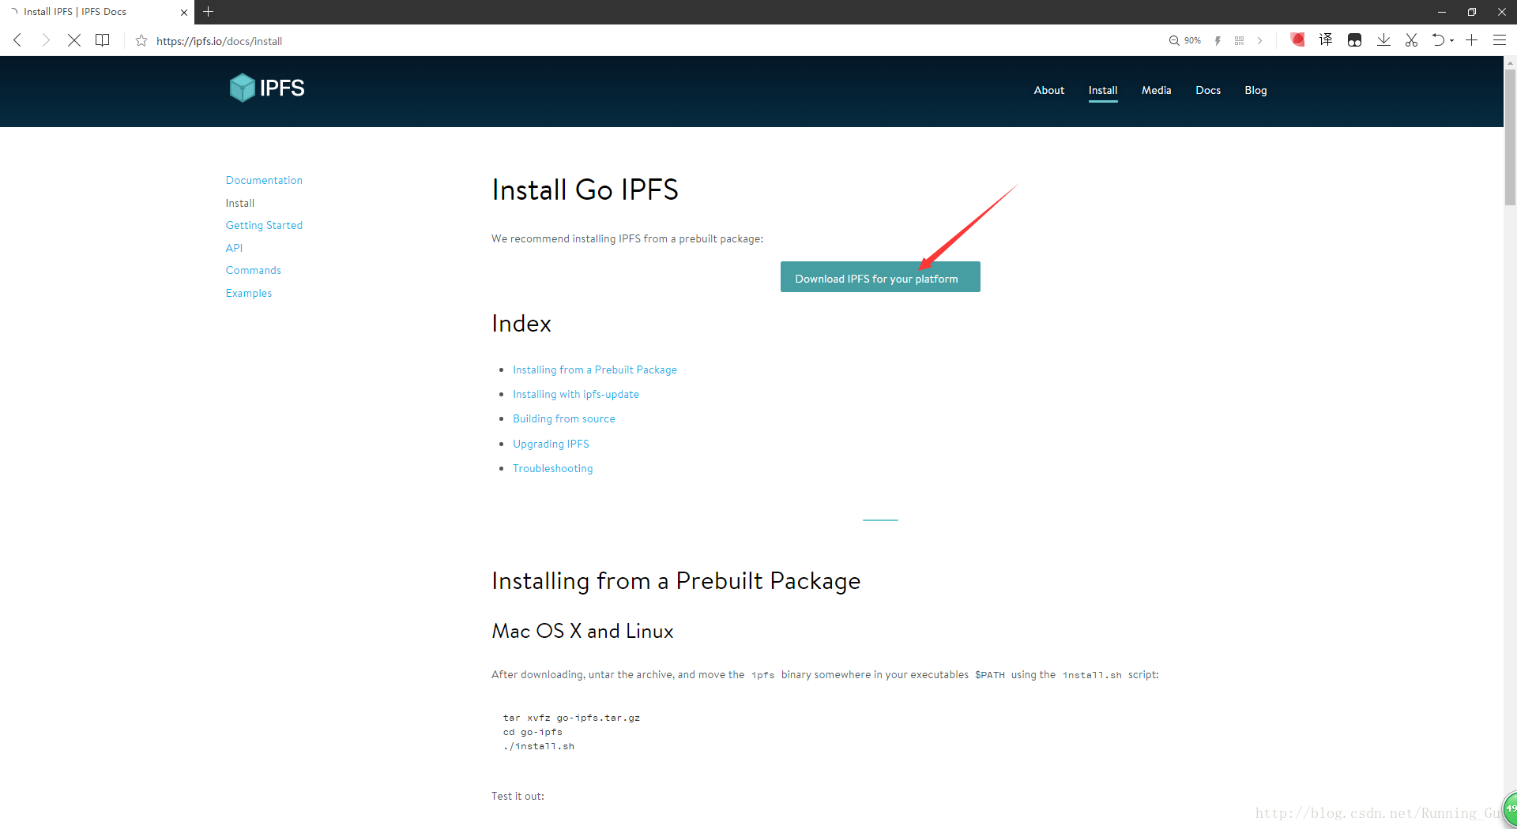Go forward to next page
The image size is (1517, 829).
coord(46,40)
